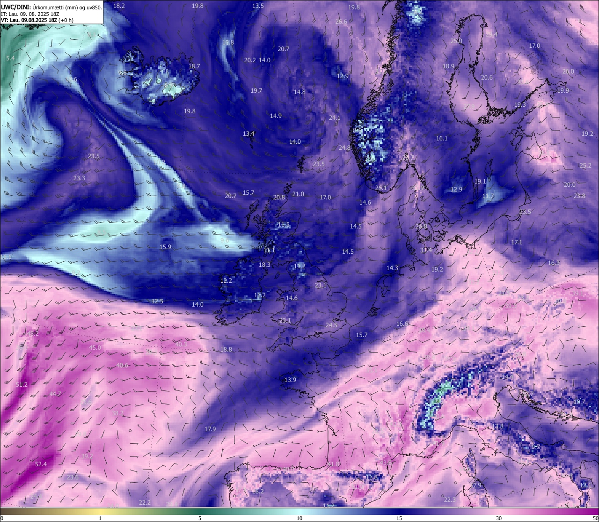
Task: Click the 18.8 map value
Action: click(226, 349)
